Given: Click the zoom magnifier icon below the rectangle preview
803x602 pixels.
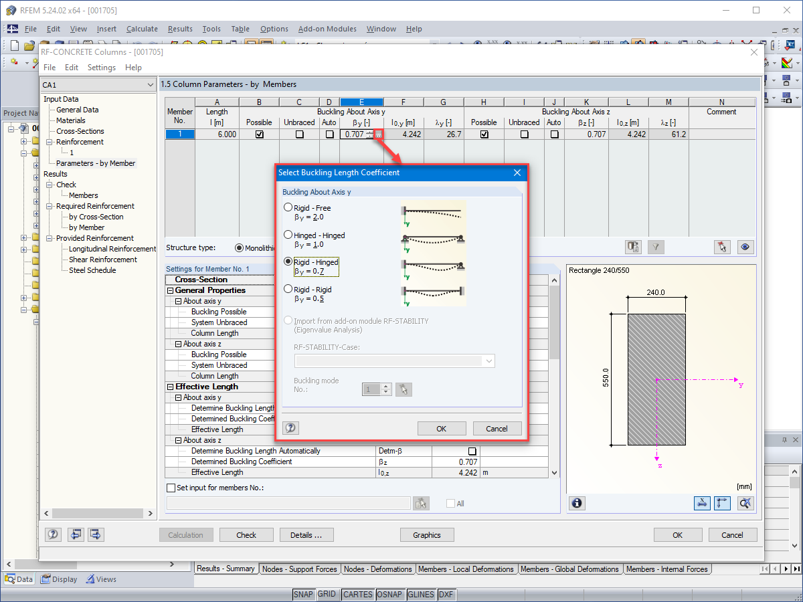Looking at the screenshot, I should (745, 503).
